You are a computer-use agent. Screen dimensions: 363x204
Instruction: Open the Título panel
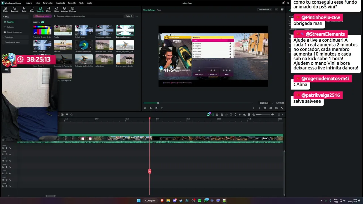click(32, 9)
